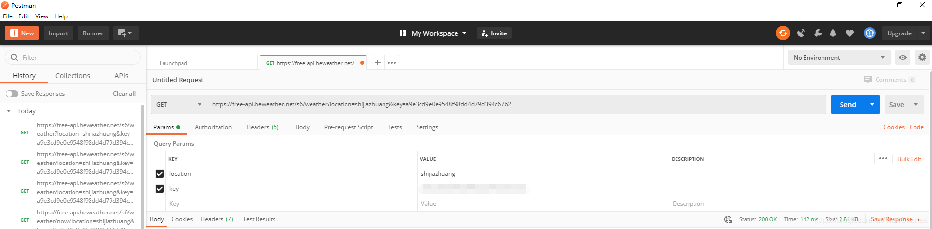The height and width of the screenshot is (229, 932).
Task: Click Clear all history link
Action: (124, 94)
